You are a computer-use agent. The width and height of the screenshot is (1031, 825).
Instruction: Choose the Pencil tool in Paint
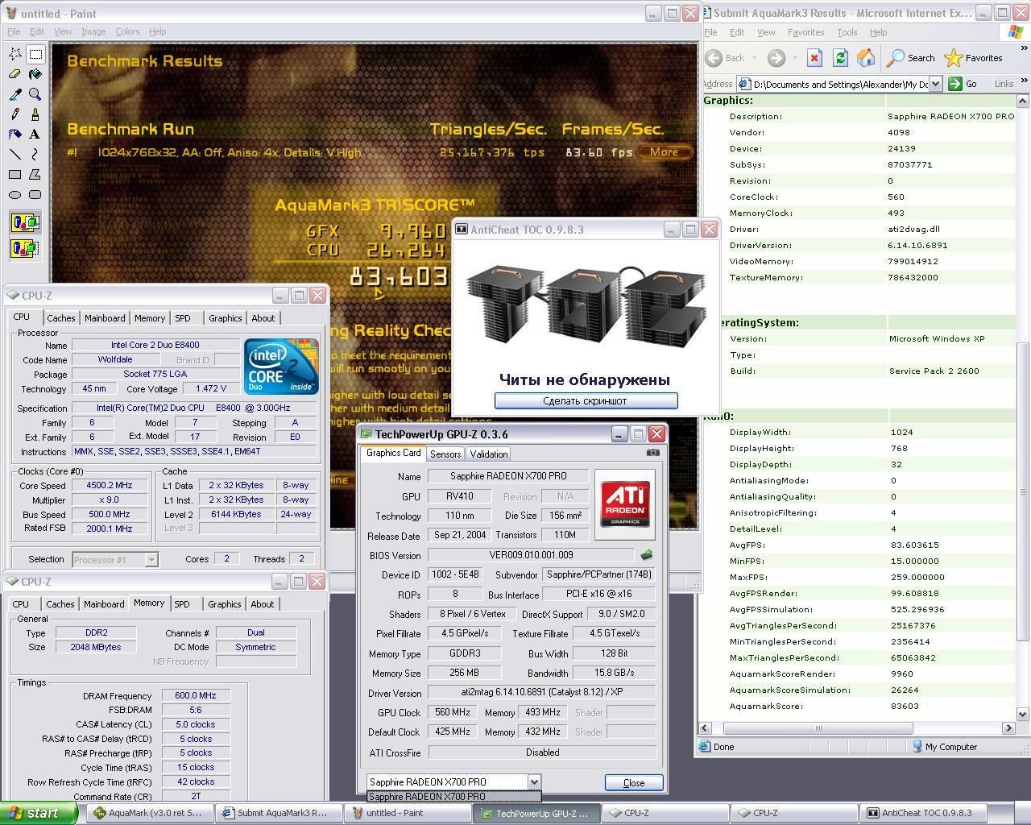15,114
